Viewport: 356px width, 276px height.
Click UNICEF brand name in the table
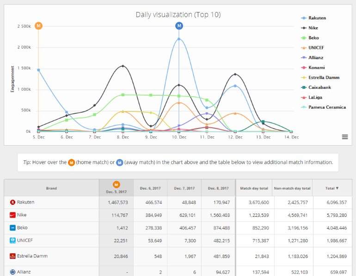(25, 240)
